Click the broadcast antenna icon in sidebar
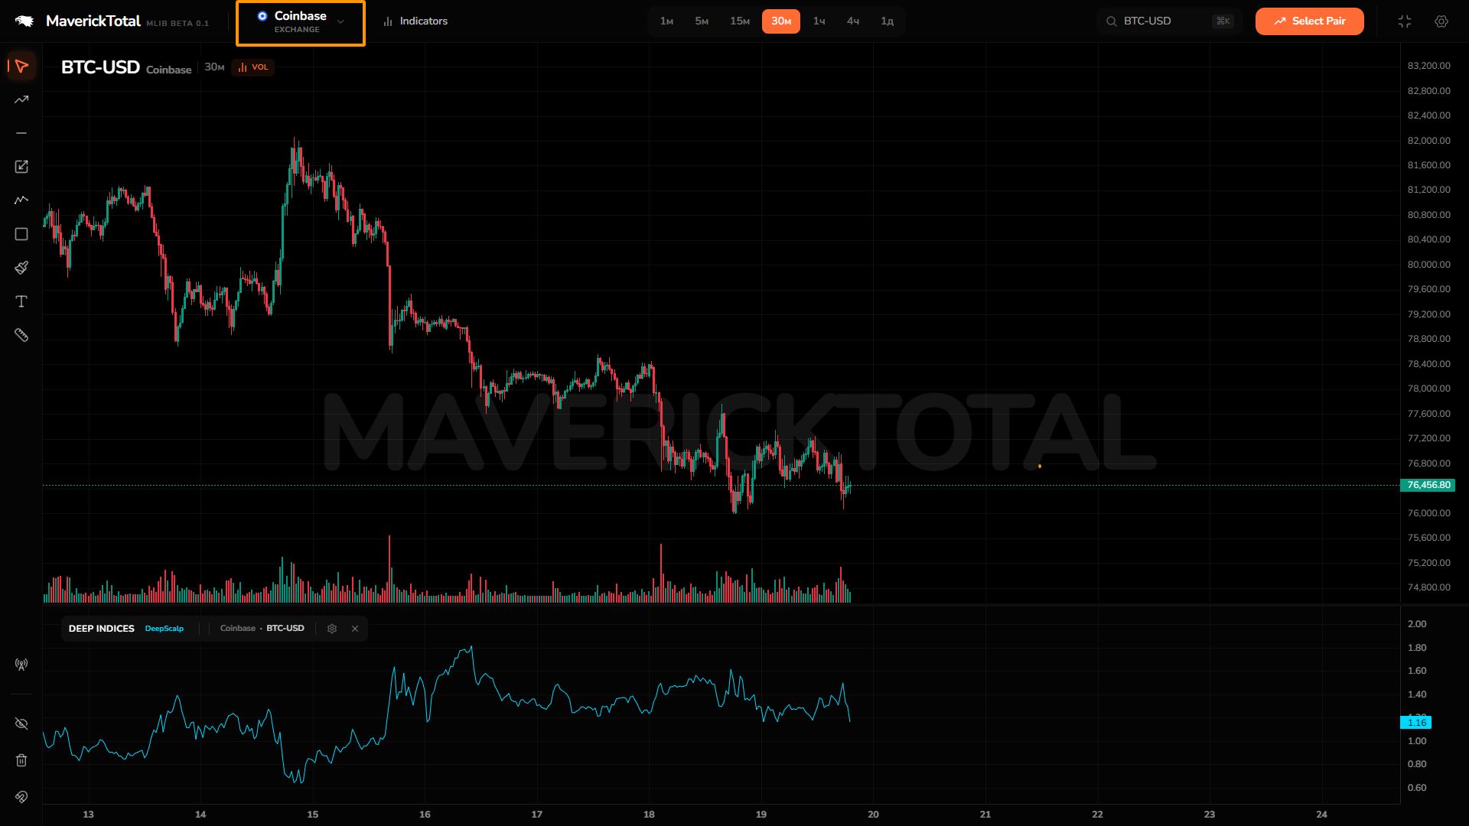Viewport: 1469px width, 826px height. coord(21,665)
